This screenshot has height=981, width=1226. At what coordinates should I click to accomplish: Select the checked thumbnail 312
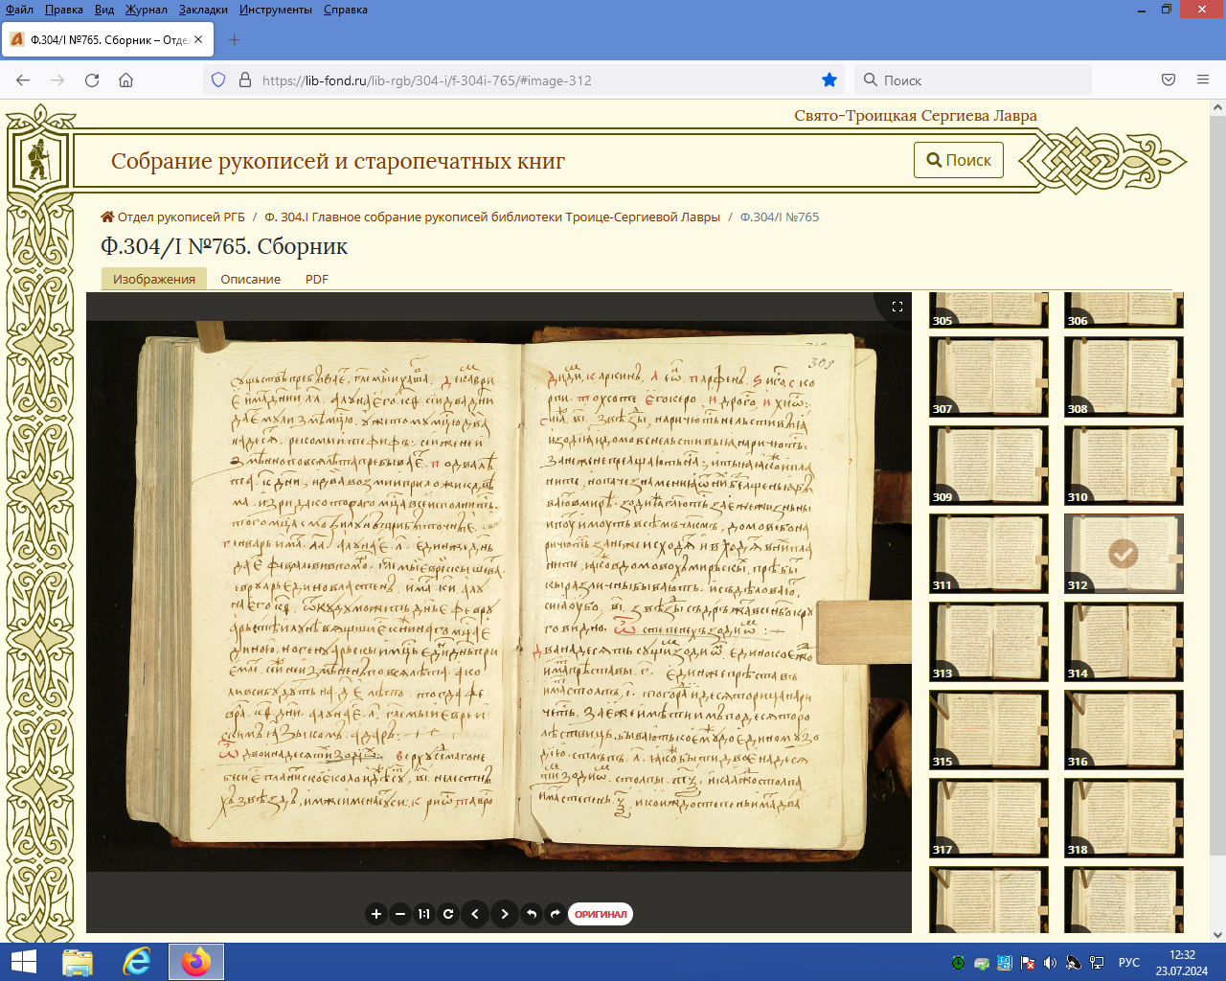(1124, 553)
